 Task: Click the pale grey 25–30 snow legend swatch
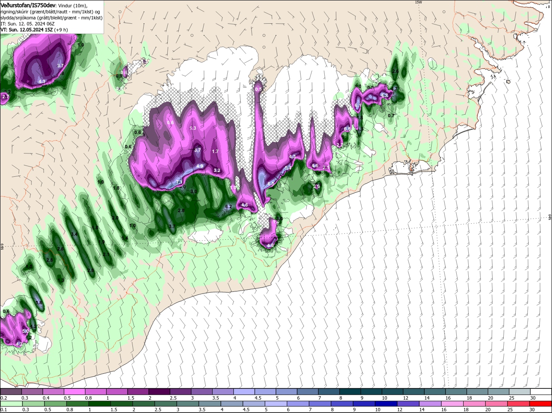pyautogui.click(x=520, y=391)
